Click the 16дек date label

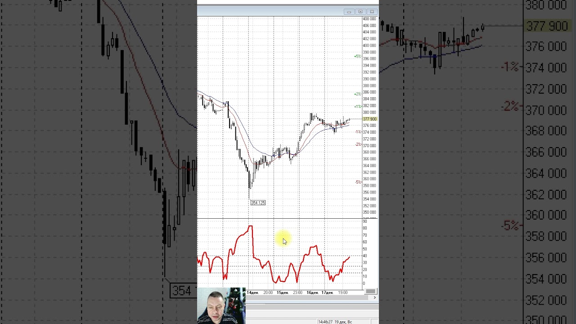pos(312,292)
